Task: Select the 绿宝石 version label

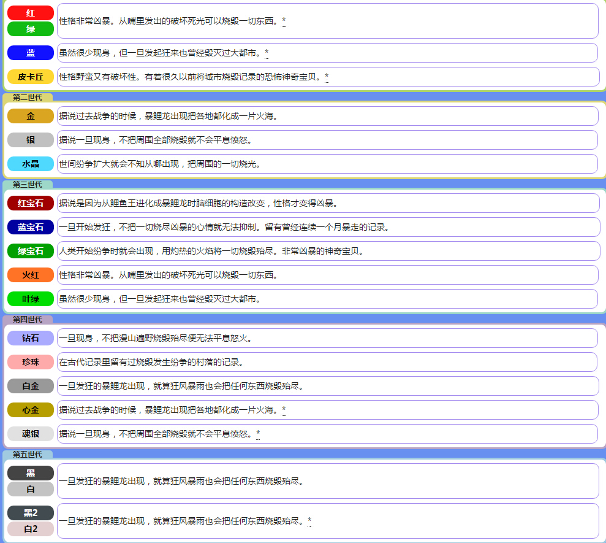Action: click(x=31, y=251)
